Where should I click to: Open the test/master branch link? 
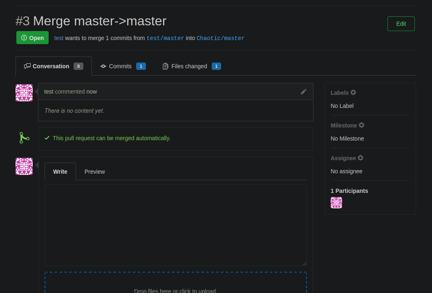[x=165, y=38]
